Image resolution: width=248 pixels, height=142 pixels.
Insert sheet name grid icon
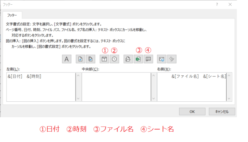[x=148, y=59]
